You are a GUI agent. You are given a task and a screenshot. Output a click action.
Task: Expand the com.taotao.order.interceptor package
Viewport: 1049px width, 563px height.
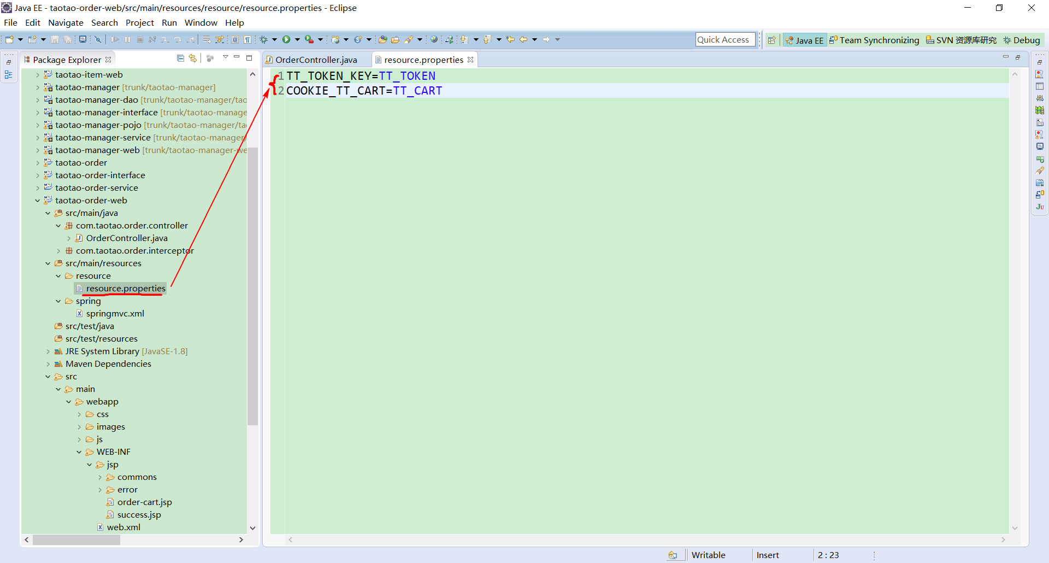pyautogui.click(x=58, y=251)
